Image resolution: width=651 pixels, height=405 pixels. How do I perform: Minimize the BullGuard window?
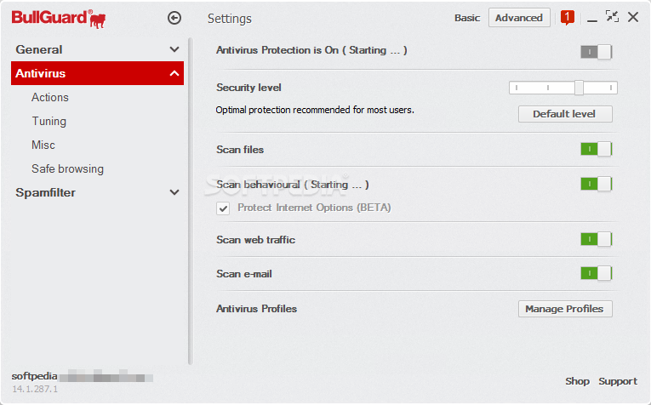pos(592,20)
